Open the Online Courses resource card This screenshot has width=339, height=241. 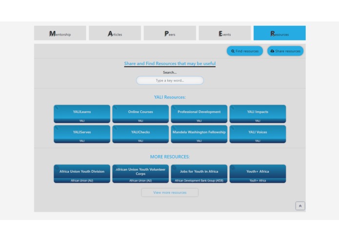point(140,114)
